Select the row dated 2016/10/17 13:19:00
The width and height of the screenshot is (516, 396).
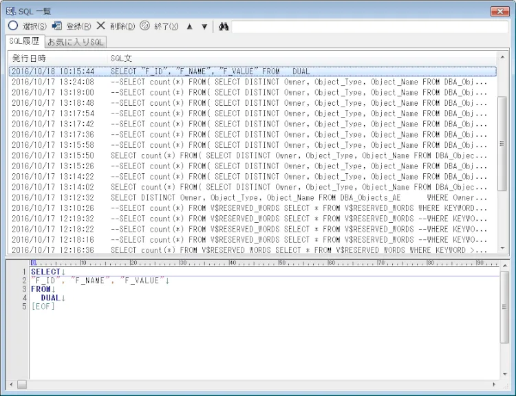pyautogui.click(x=252, y=92)
